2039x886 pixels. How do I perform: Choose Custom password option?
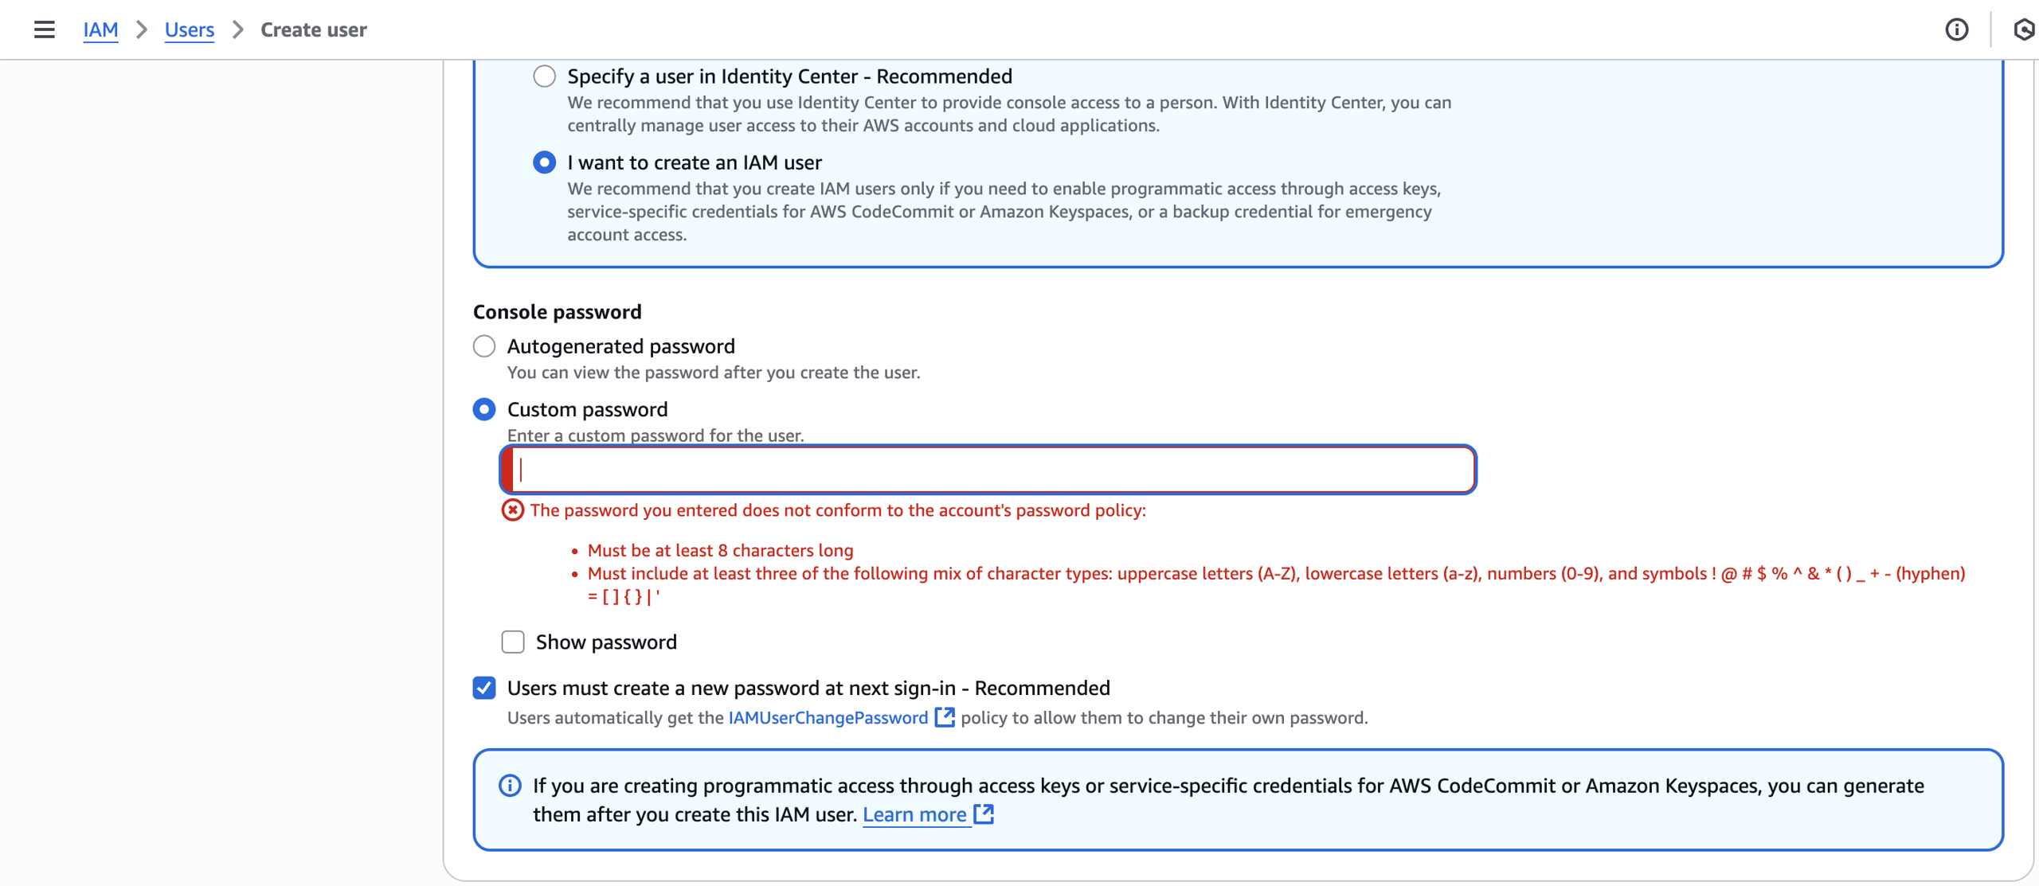coord(484,409)
